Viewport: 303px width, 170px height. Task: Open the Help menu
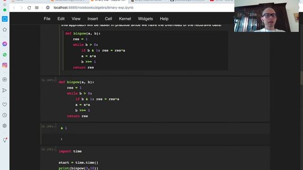click(x=164, y=19)
